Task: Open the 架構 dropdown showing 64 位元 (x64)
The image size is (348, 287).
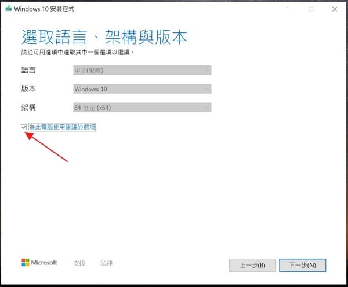Action: click(142, 108)
